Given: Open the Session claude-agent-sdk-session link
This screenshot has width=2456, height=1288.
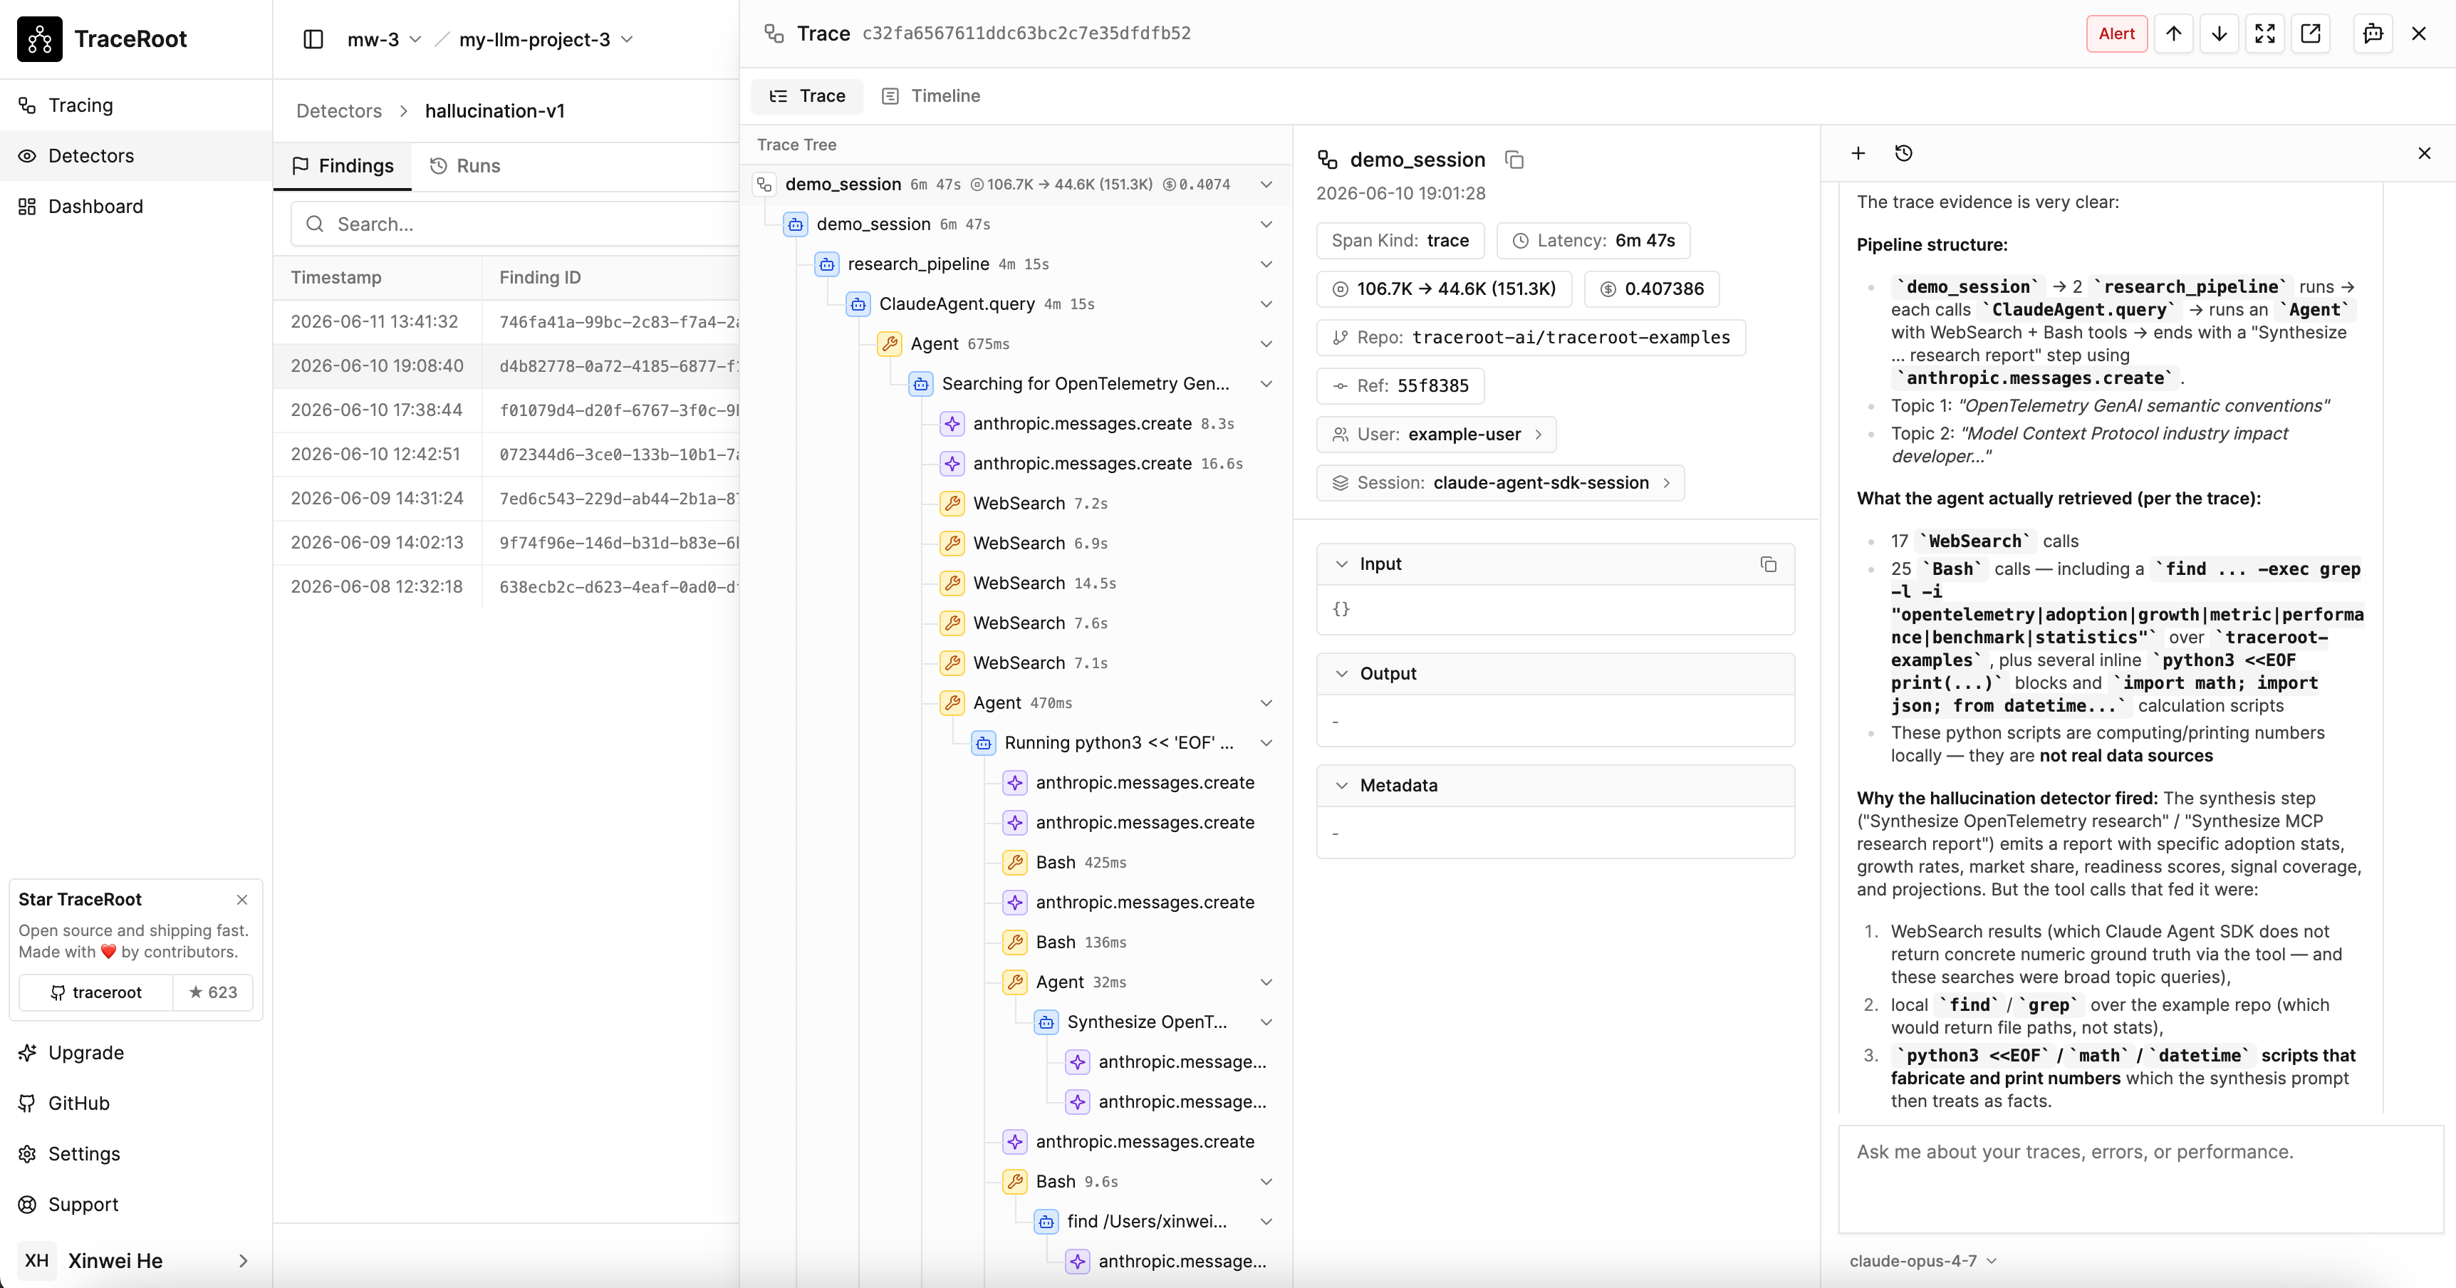Looking at the screenshot, I should click(1499, 484).
